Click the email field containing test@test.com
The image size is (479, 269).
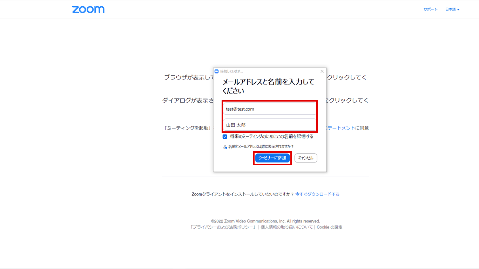270,109
